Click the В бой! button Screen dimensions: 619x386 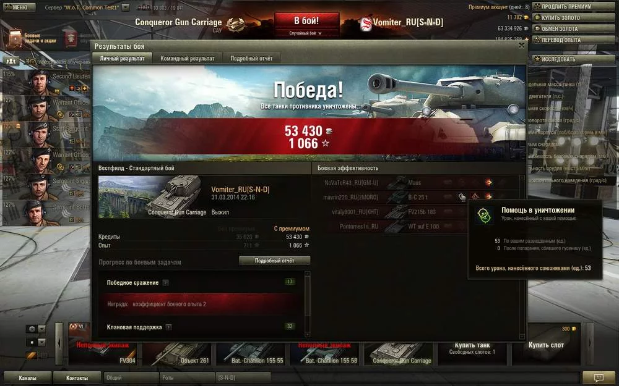click(307, 21)
